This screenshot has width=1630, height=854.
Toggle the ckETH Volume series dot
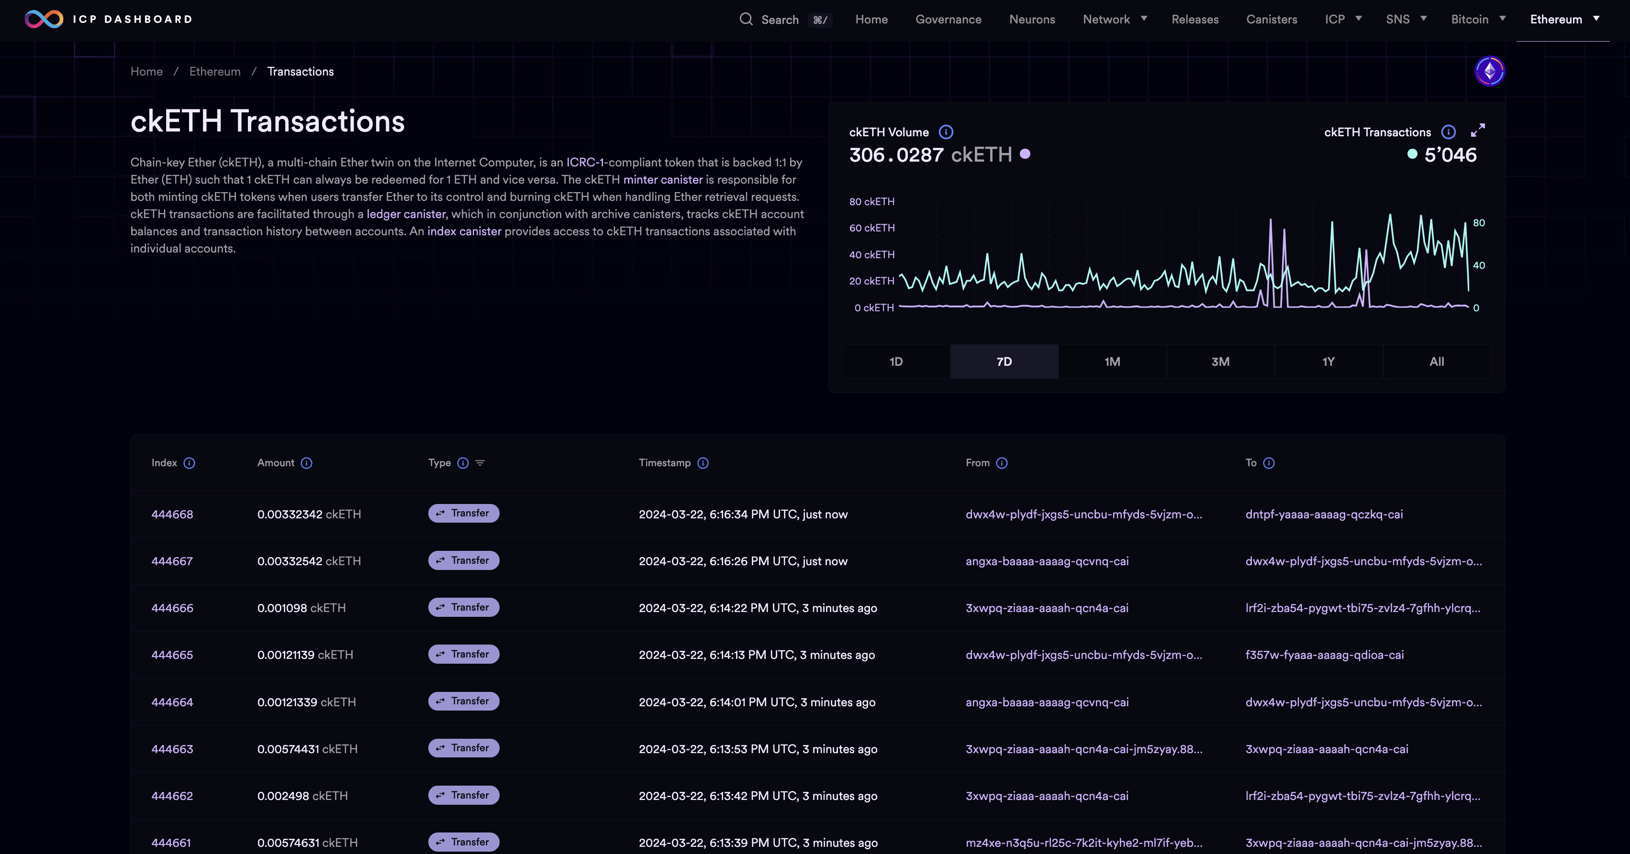[1025, 153]
